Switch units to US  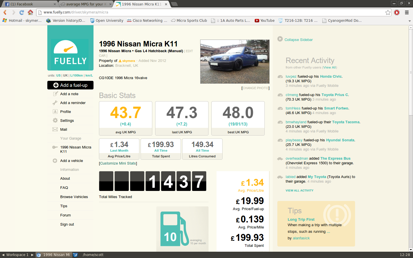pos(58,75)
